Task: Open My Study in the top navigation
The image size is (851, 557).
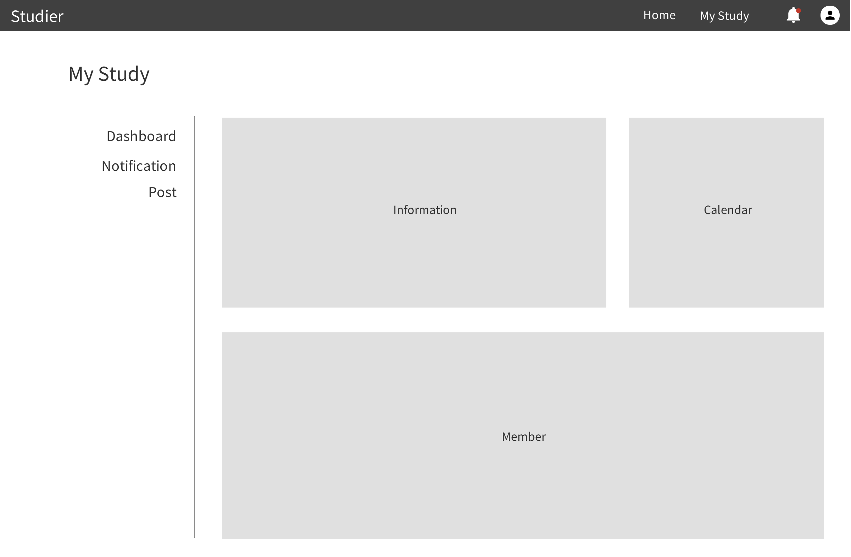Action: tap(724, 16)
